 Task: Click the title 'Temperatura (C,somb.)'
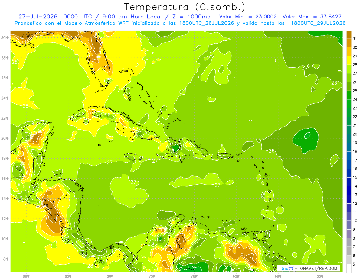185,7
